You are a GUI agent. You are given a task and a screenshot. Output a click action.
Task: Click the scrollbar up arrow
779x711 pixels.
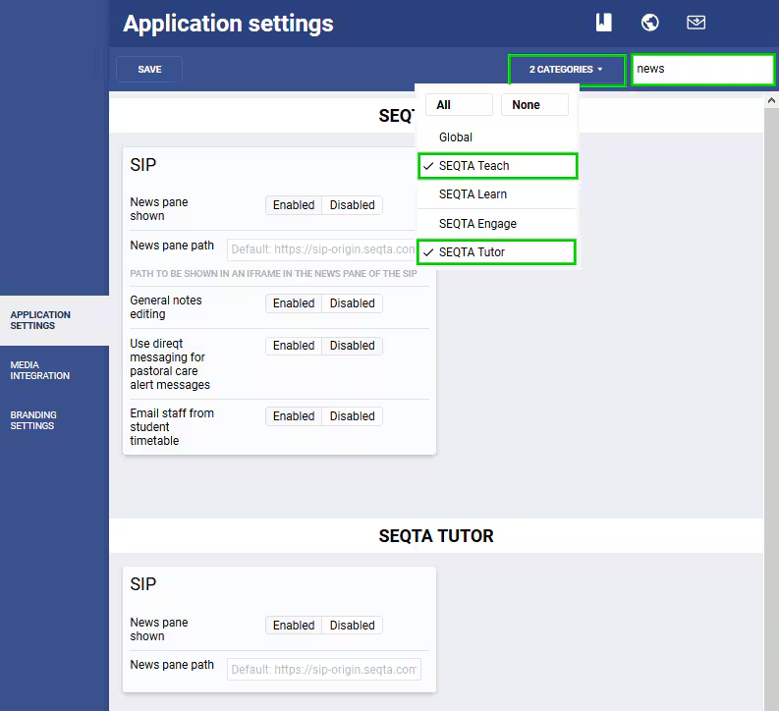(771, 100)
